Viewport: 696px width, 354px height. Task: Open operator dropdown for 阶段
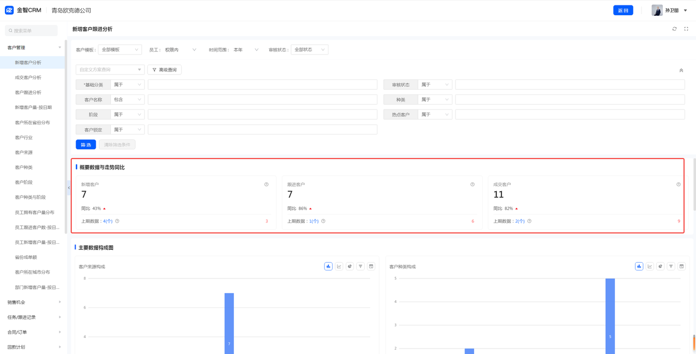click(127, 115)
